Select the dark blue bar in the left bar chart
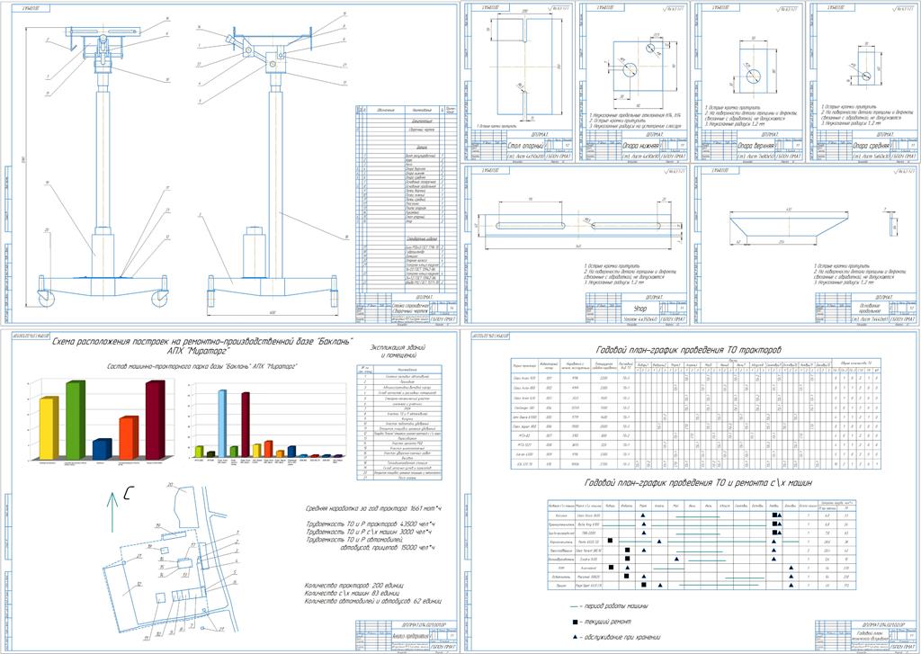The width and height of the screenshot is (921, 654). coord(103,449)
